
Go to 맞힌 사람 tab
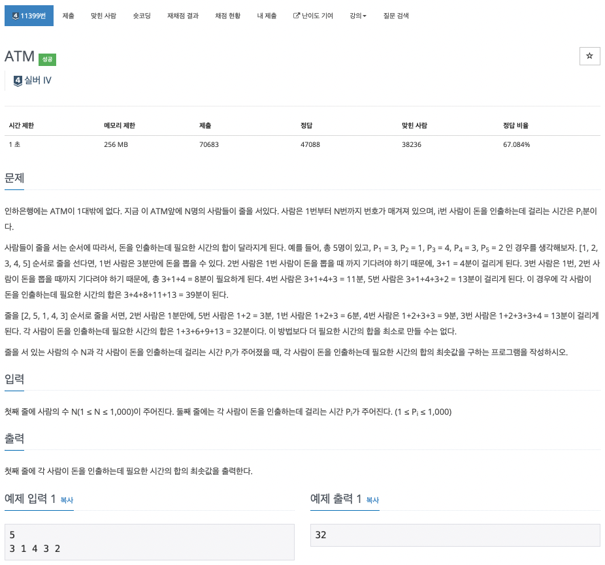(x=103, y=16)
